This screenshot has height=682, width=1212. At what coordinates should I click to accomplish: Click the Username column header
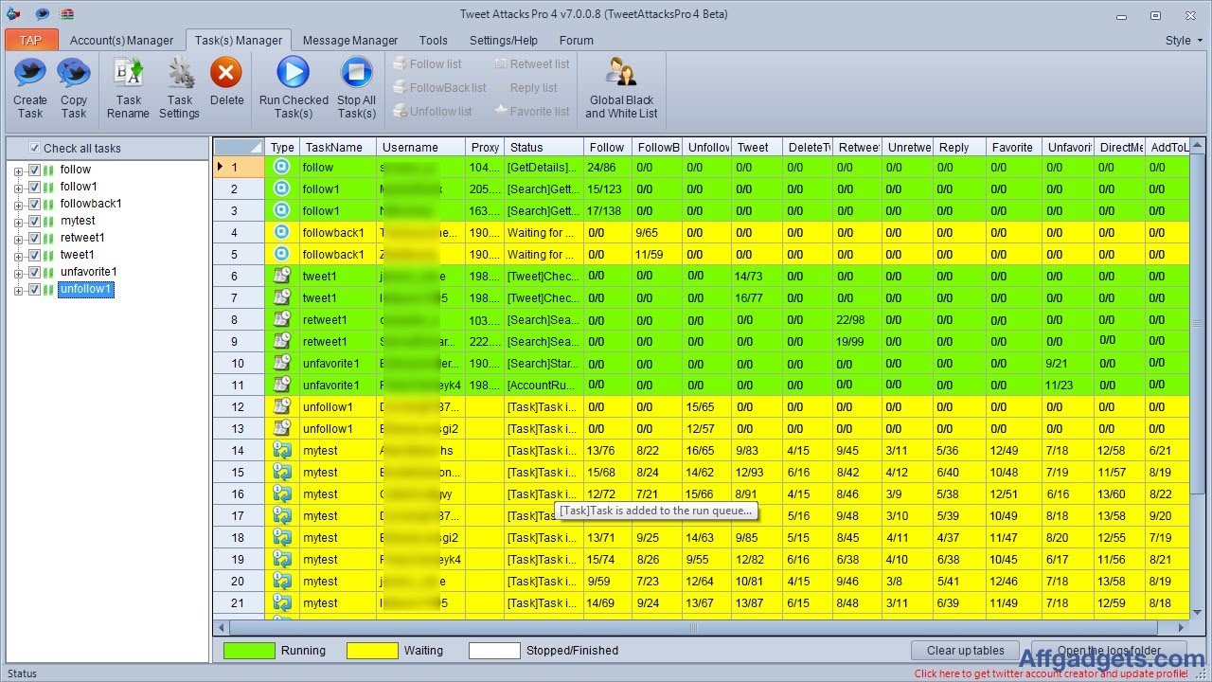click(420, 147)
